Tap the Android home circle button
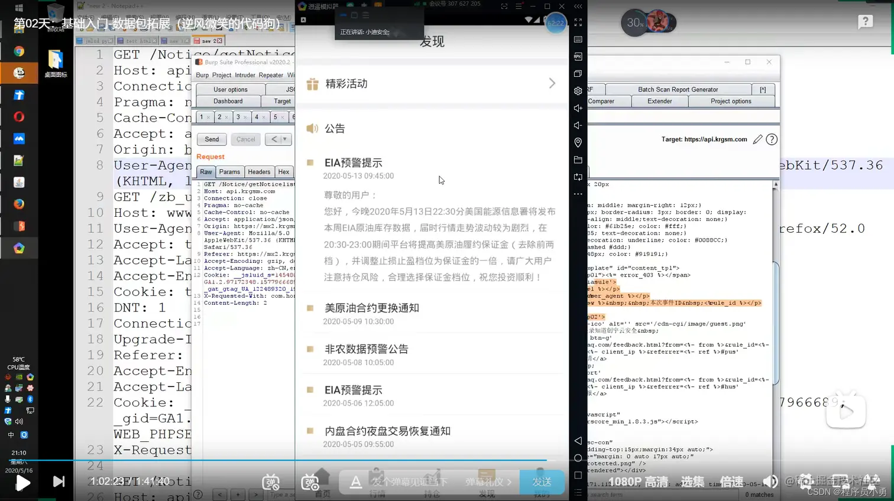894x501 pixels. [x=578, y=458]
